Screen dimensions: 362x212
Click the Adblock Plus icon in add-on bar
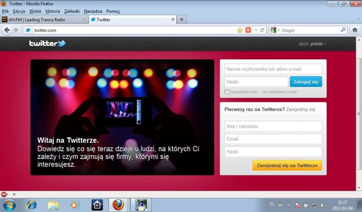(4, 194)
